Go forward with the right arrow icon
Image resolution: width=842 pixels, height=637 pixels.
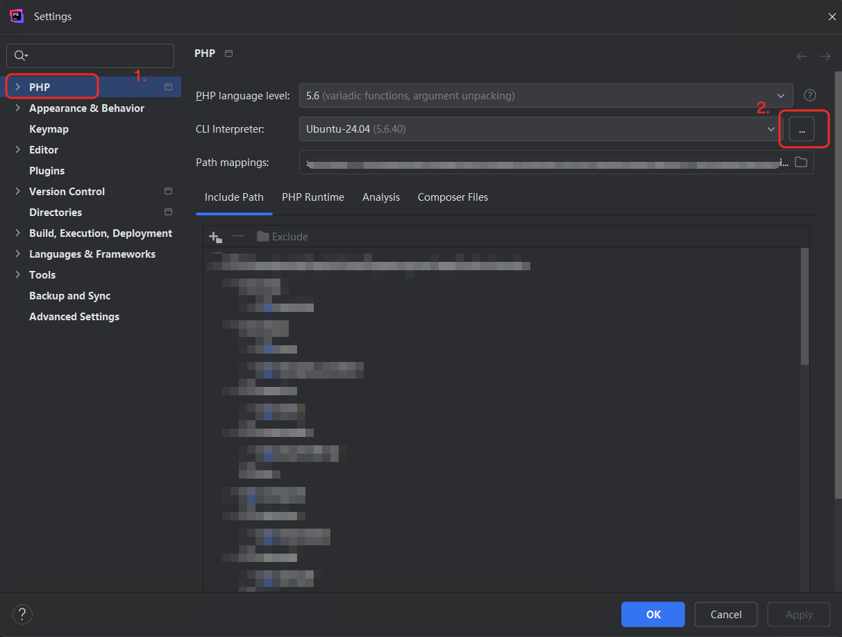[825, 56]
